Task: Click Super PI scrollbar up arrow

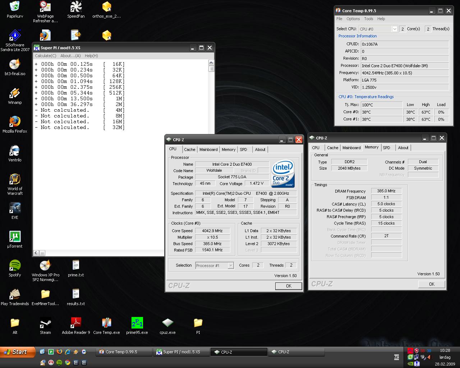Action: click(x=211, y=63)
